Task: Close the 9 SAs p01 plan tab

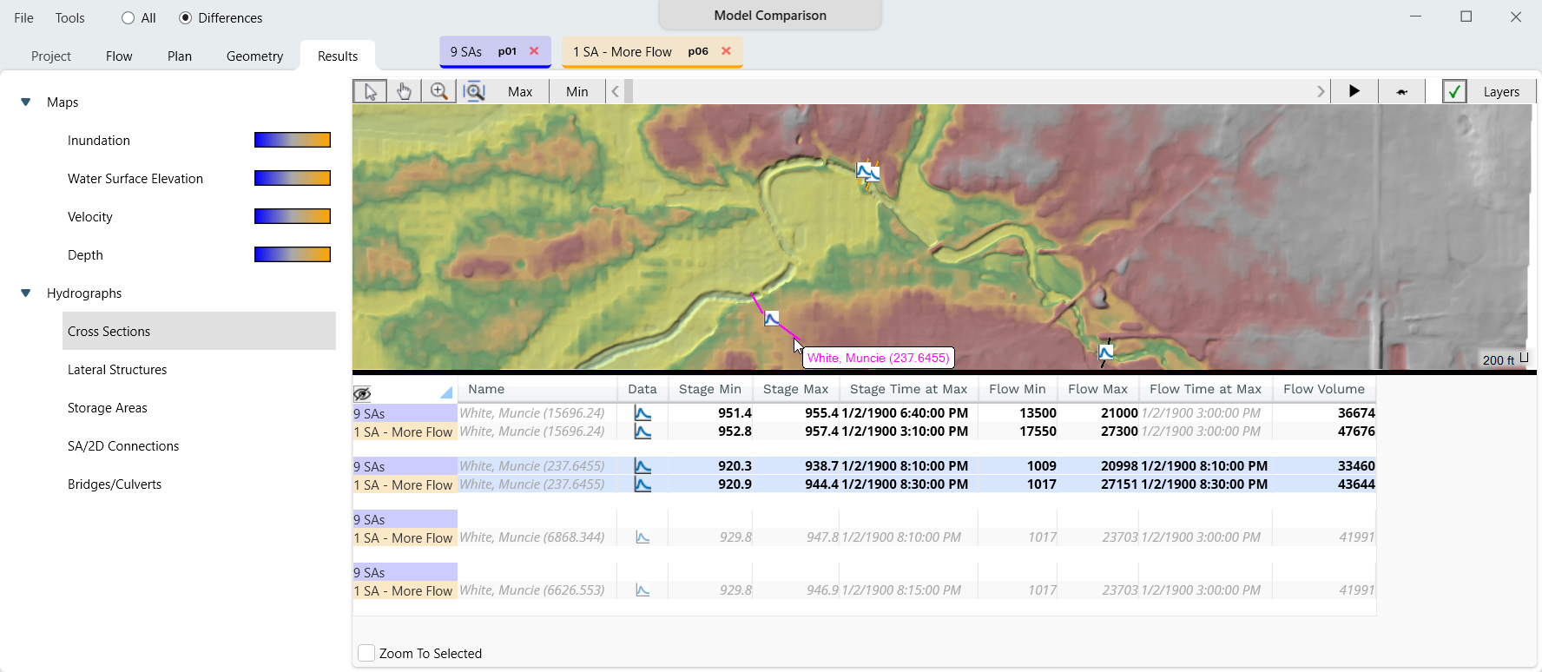Action: [x=534, y=51]
